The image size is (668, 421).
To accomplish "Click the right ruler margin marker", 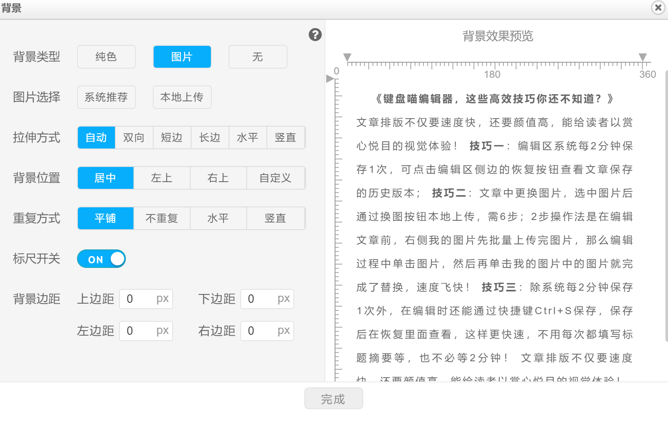I will click(642, 57).
